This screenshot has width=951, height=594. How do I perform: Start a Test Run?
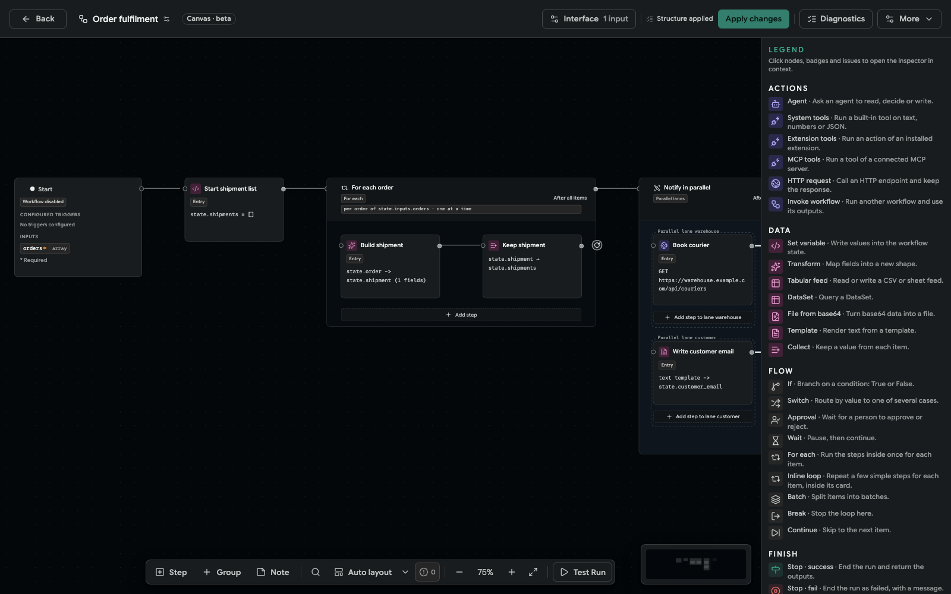click(582, 572)
